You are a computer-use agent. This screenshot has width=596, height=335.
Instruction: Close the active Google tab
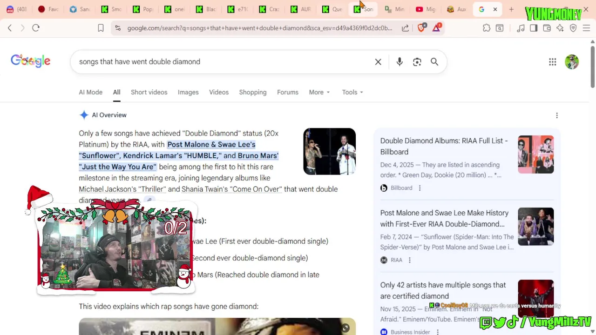(495, 9)
